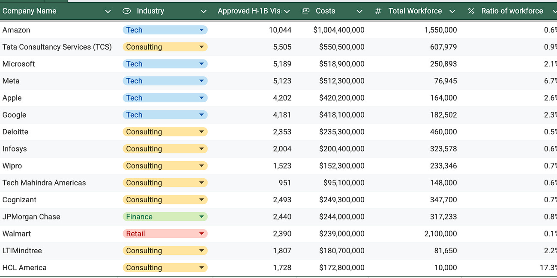
Task: Open the Industry column dropdown arrow
Action: point(204,12)
